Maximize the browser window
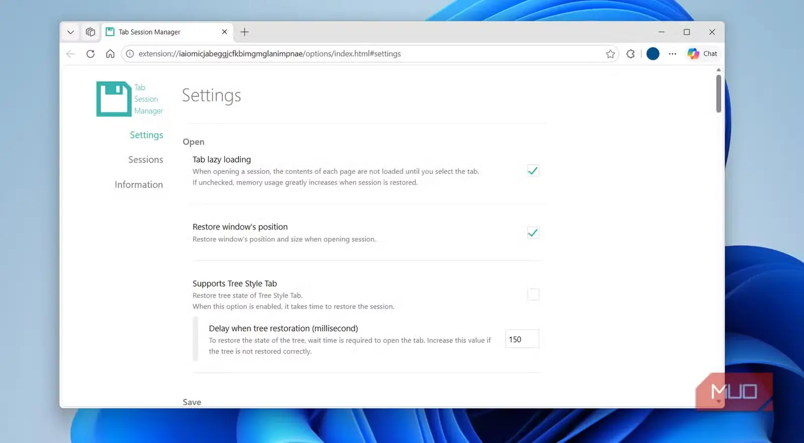 [686, 32]
